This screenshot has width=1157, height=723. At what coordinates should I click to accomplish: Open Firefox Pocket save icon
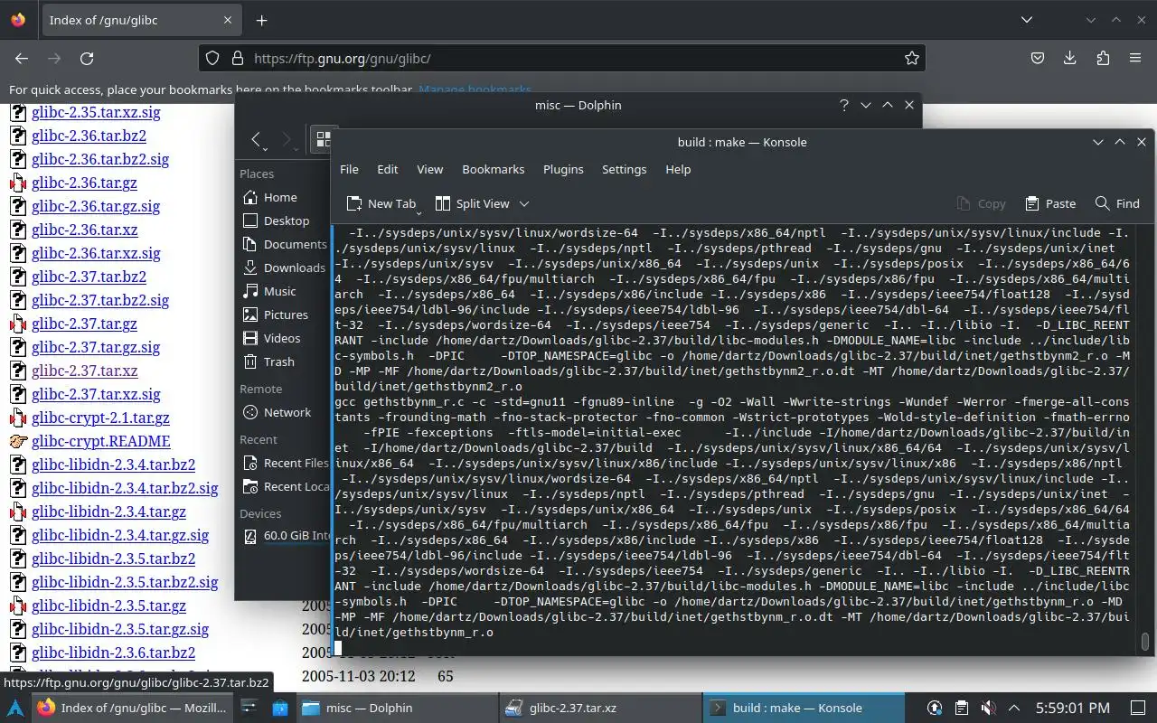click(1038, 58)
